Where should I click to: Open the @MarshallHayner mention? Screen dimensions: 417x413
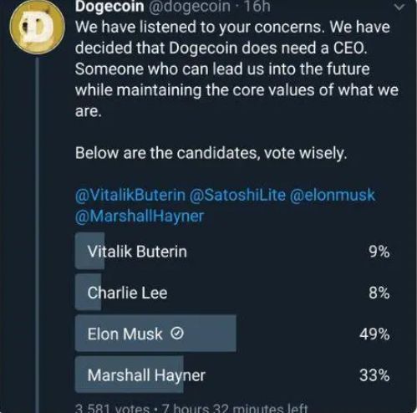coord(140,217)
